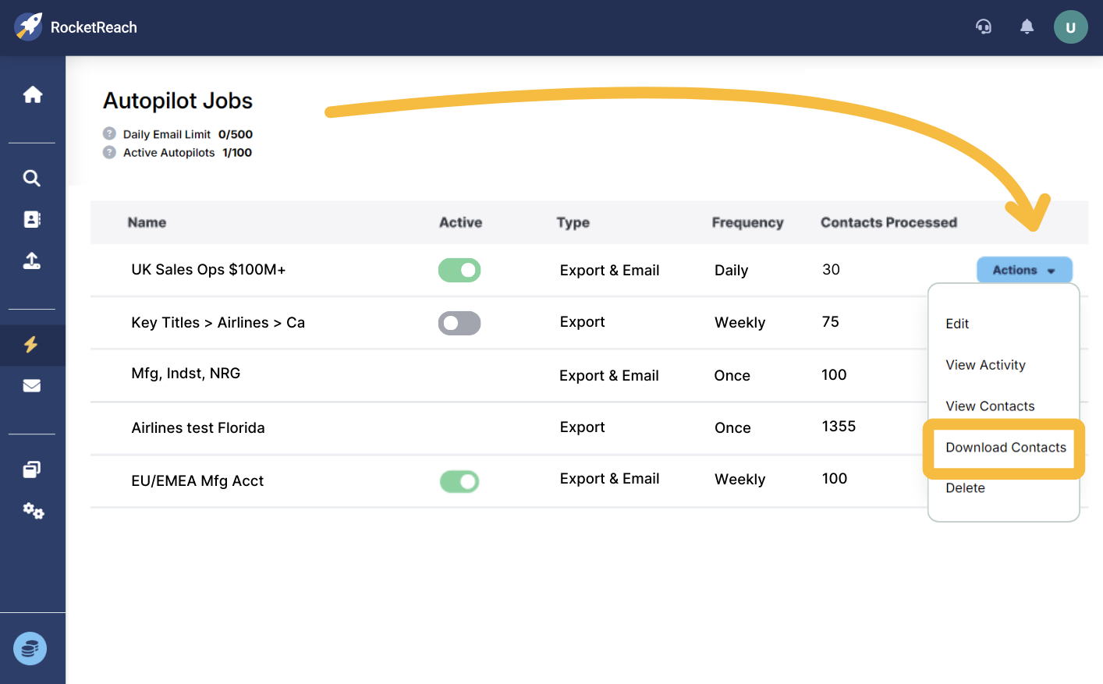Open the Contacts icon in sidebar
Screen dimensions: 1103x684
(32, 220)
